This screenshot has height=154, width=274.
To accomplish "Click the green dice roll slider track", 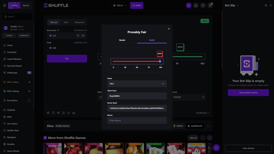I will pos(188,57).
